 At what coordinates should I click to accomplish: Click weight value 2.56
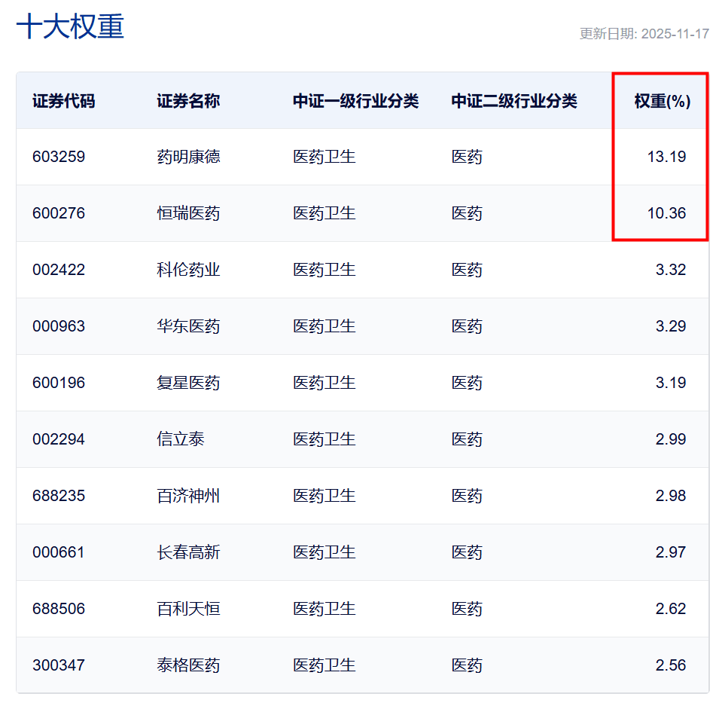(x=670, y=665)
